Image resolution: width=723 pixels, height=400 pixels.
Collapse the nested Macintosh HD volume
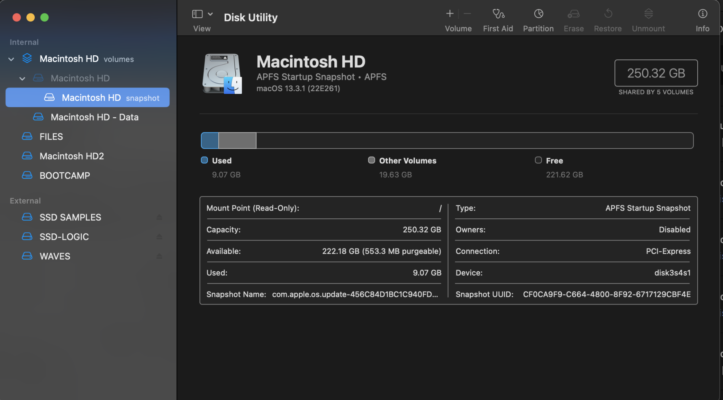pos(22,78)
